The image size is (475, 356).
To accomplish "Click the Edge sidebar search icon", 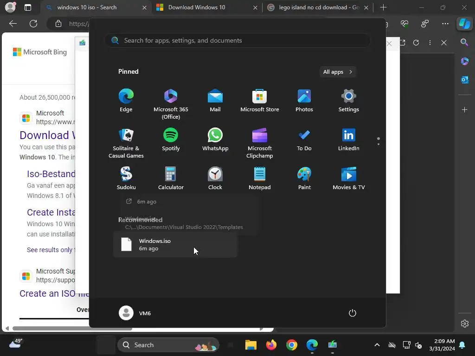I will coord(464,42).
